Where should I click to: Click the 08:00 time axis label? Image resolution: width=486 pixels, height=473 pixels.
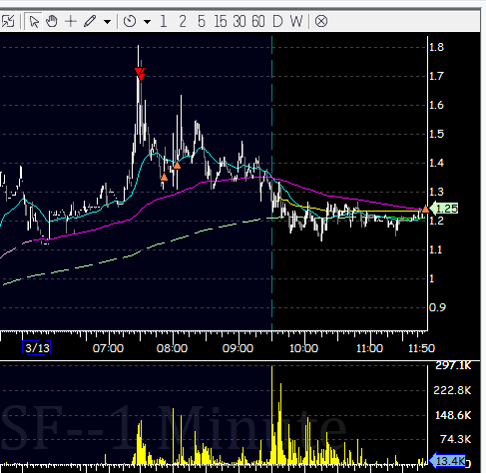172,348
